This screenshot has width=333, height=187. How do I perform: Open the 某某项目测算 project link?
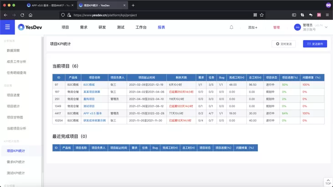pyautogui.click(x=92, y=92)
